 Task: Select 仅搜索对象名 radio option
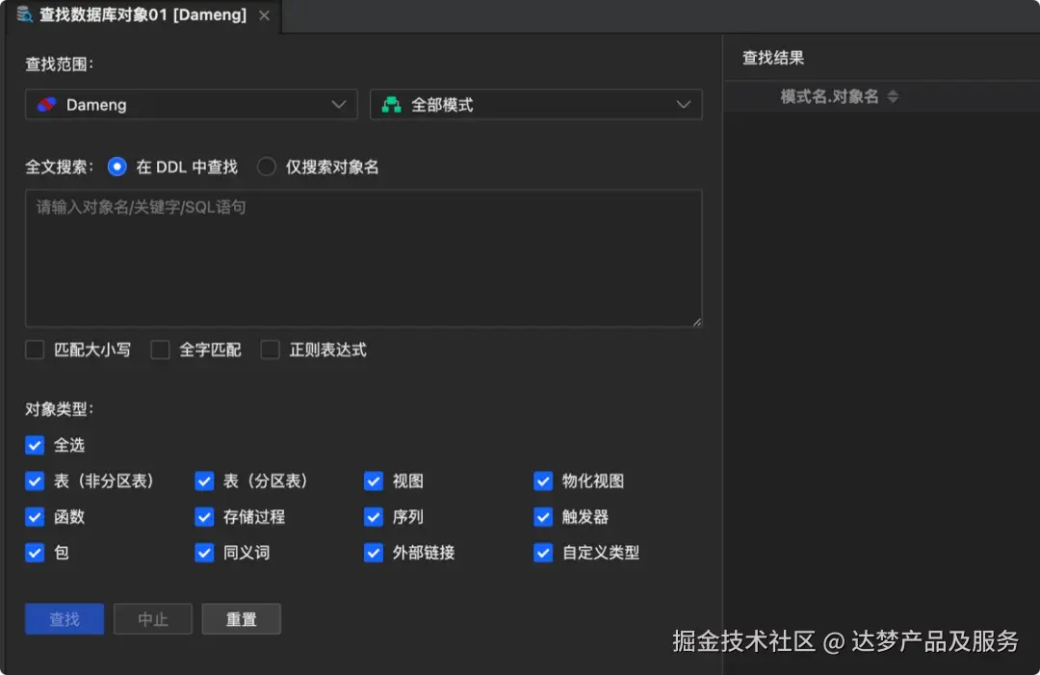tap(266, 168)
